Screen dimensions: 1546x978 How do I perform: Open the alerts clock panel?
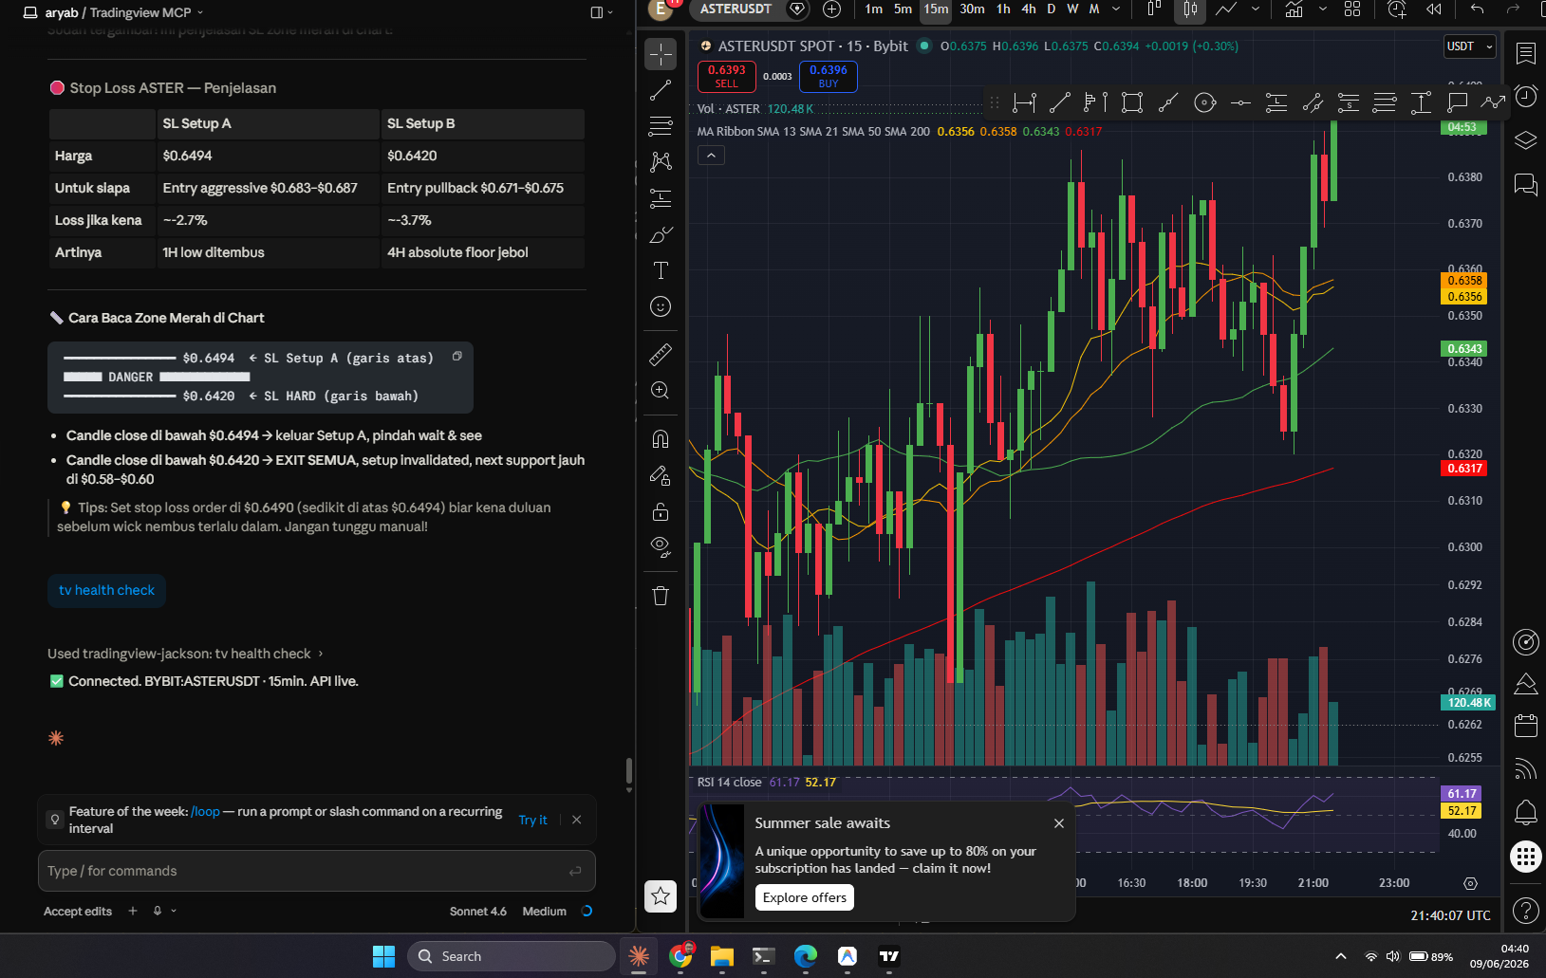[x=1526, y=97]
